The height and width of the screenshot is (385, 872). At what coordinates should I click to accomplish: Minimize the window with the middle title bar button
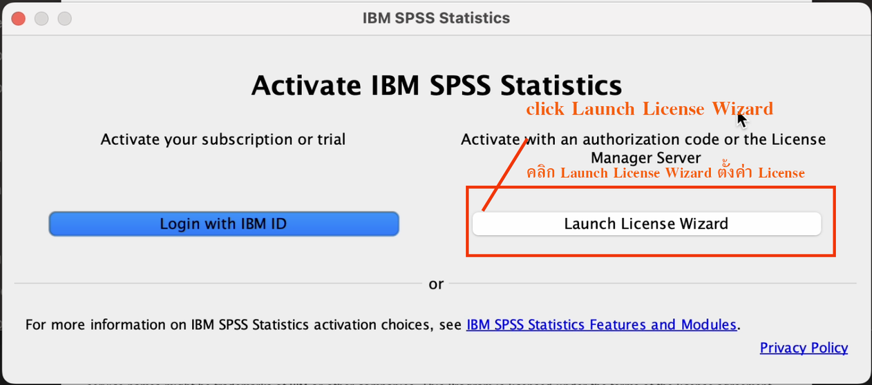[41, 19]
